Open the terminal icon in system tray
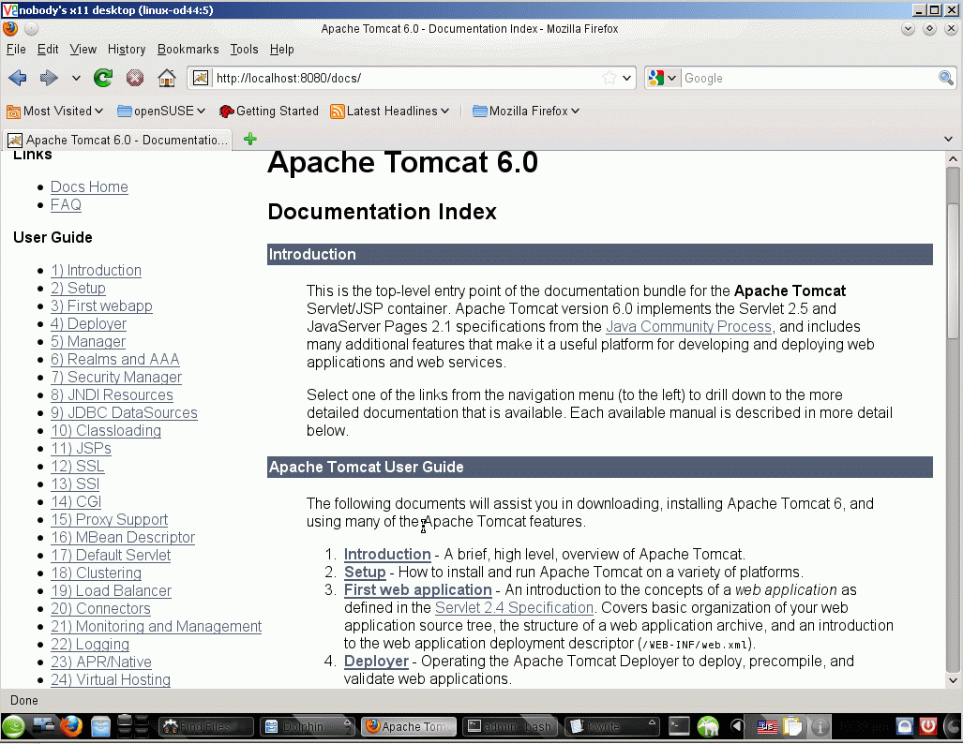The image size is (963, 744). pyautogui.click(x=679, y=727)
